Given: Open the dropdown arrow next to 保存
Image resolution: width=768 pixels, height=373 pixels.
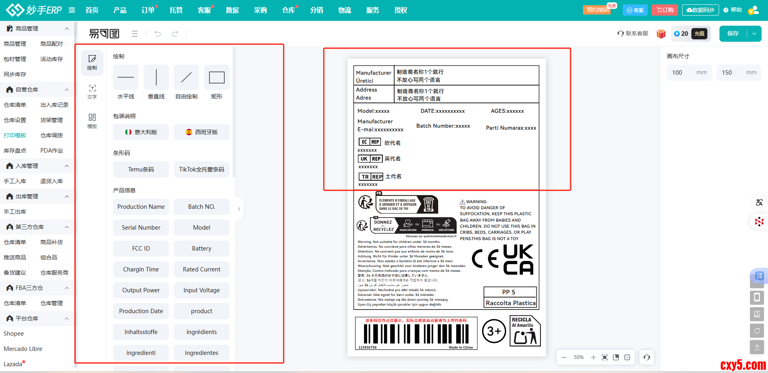Looking at the screenshot, I should click(754, 34).
